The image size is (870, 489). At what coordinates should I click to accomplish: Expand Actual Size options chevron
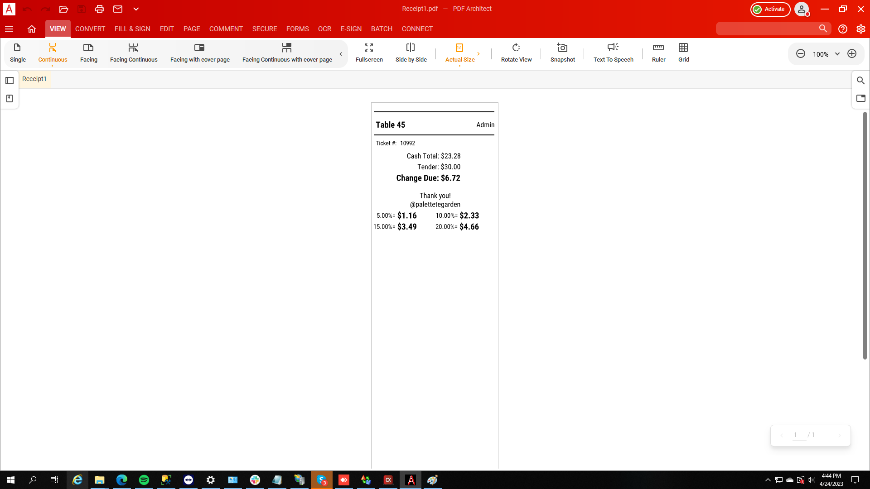pyautogui.click(x=478, y=54)
